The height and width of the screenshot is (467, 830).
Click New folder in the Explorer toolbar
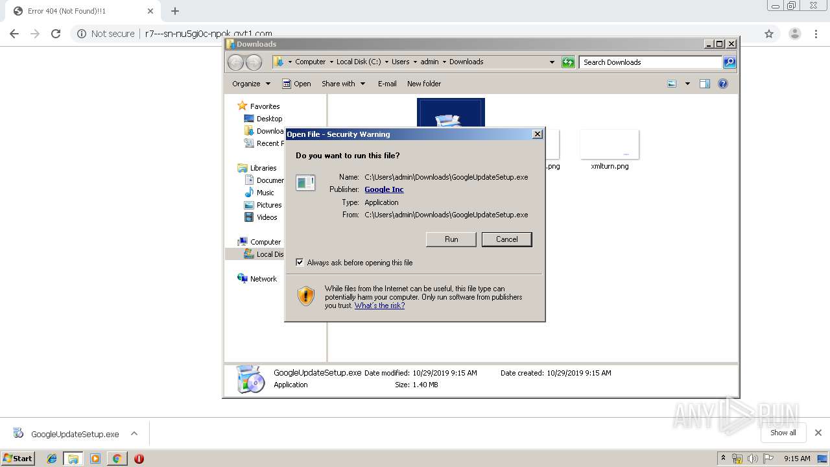424,84
